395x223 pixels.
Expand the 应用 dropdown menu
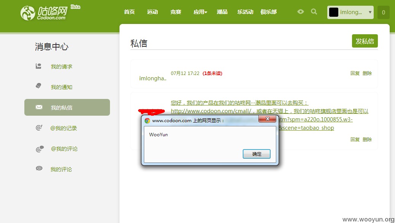(200, 12)
